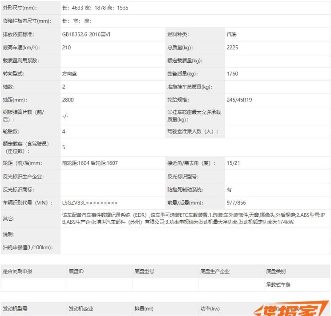
Task: Click the 发动机企业 column header
Action: click(81, 308)
